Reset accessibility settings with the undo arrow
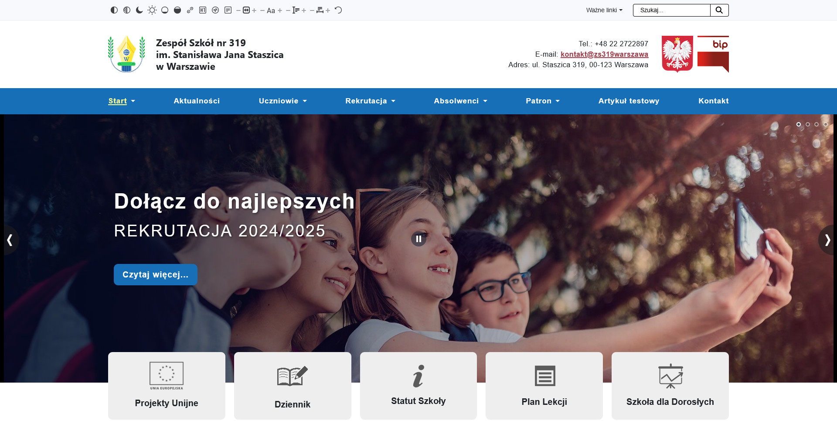Viewport: 837px width, 421px height. 338,10
